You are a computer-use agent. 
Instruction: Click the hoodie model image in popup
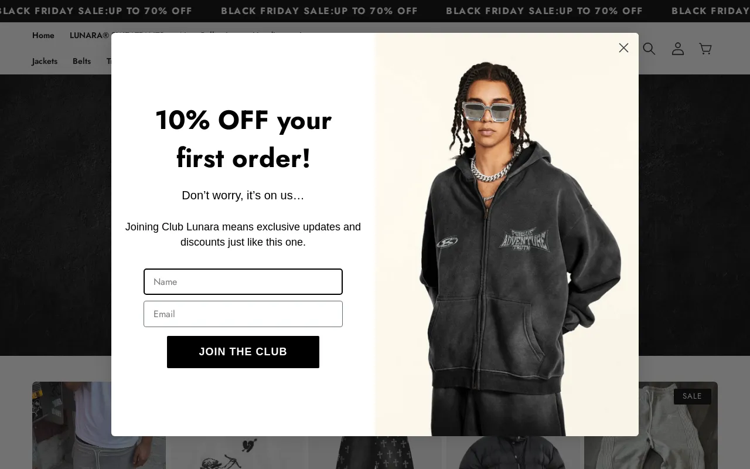(507, 235)
